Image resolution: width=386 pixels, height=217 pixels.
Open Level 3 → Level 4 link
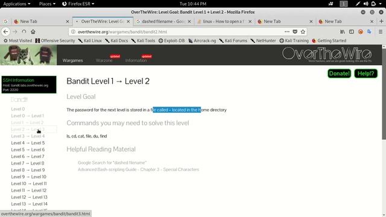tap(28, 136)
